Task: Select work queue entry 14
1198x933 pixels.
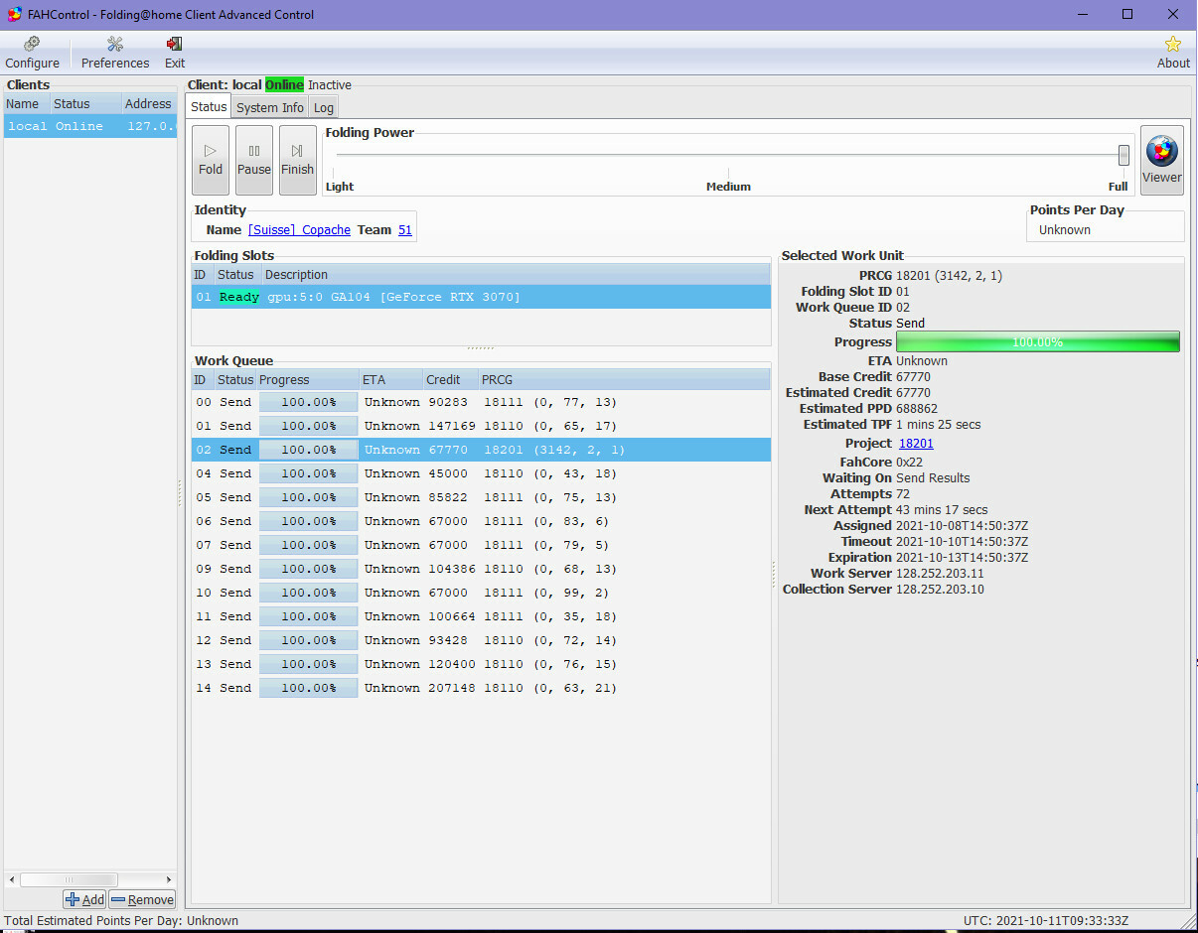Action: pyautogui.click(x=481, y=688)
